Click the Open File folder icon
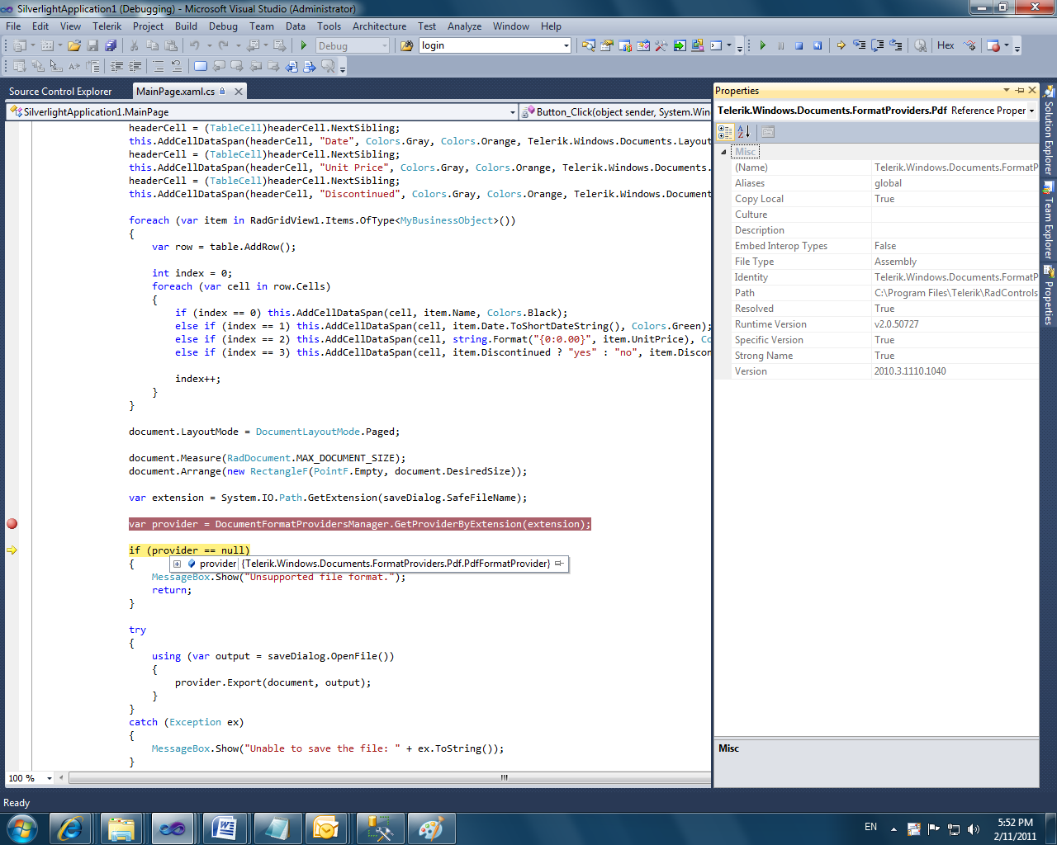The height and width of the screenshot is (845, 1057). point(74,46)
